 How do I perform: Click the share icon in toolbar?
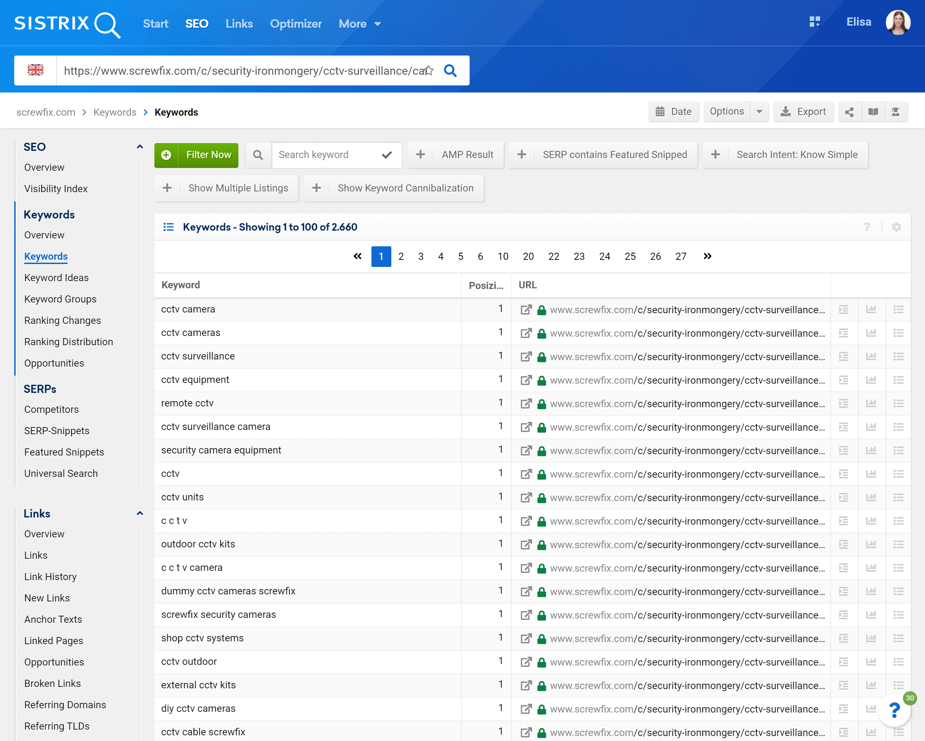(850, 112)
